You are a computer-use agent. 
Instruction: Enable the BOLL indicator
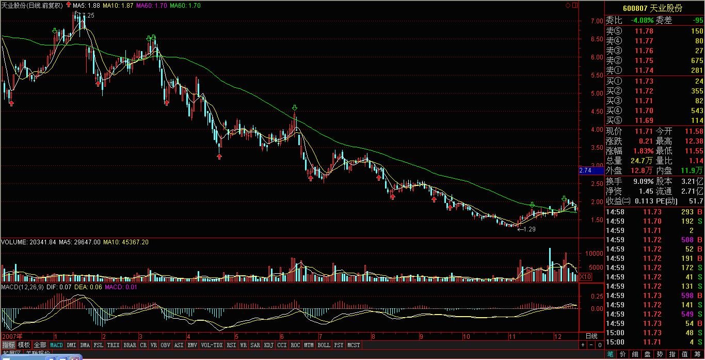(x=324, y=345)
